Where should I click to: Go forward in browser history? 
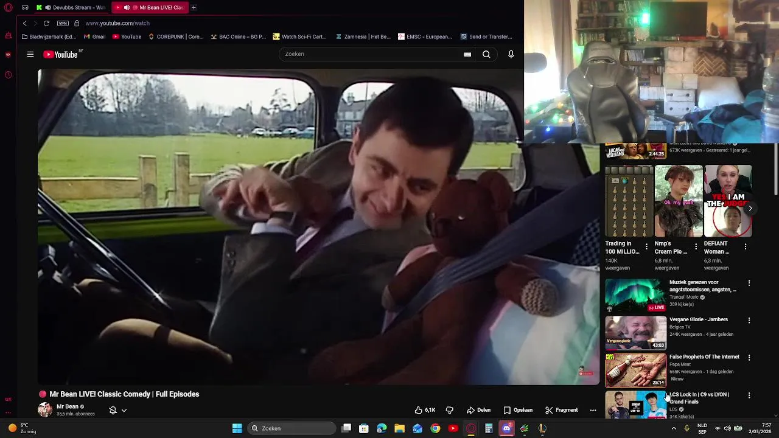click(x=35, y=23)
